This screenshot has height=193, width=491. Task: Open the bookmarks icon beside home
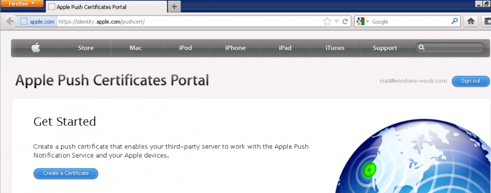tap(486, 21)
